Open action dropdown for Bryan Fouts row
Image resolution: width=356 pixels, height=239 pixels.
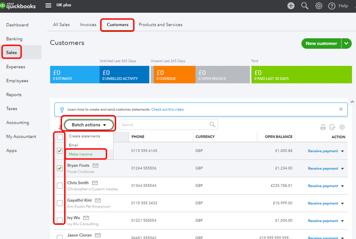click(342, 168)
